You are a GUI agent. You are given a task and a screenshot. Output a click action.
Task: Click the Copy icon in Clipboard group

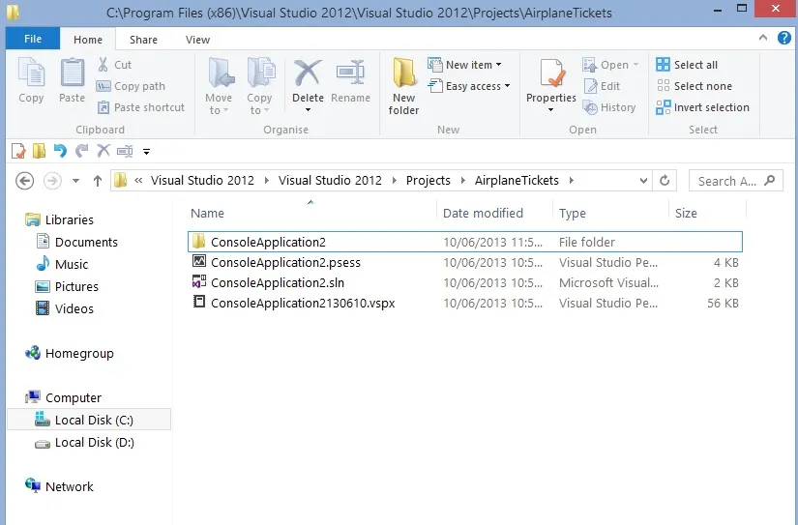(x=31, y=72)
